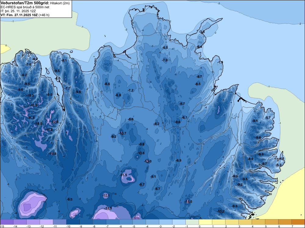The image size is (305, 228).
Task: Click the temperature label '-11.2'
Action: (49, 130)
